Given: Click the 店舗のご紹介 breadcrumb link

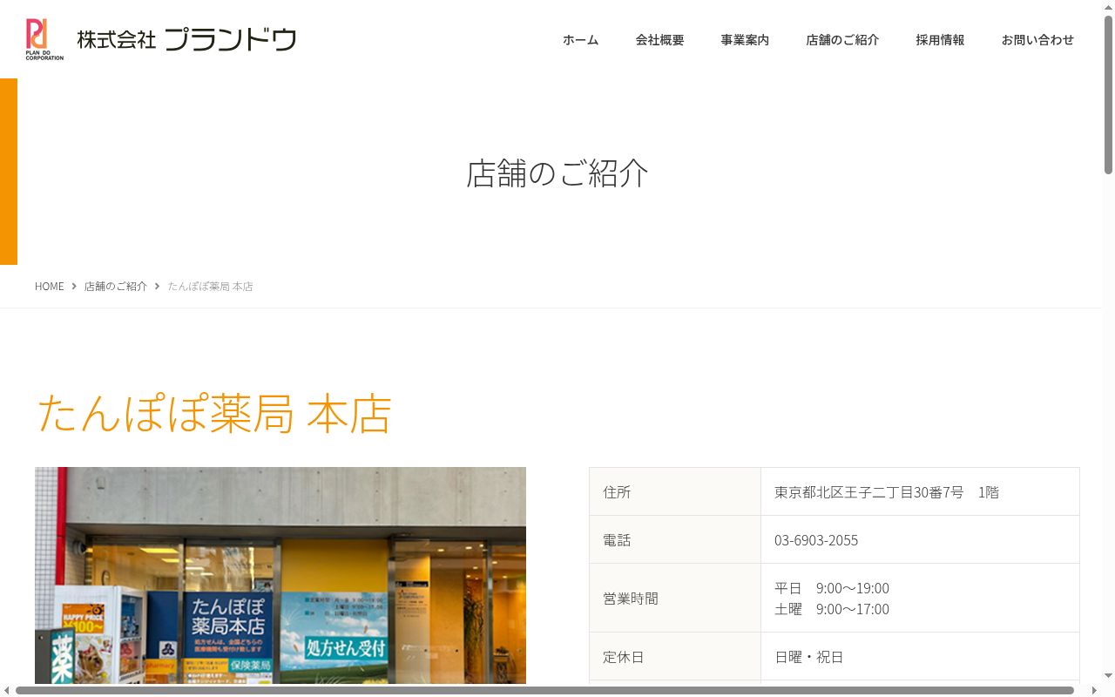Looking at the screenshot, I should pos(116,287).
